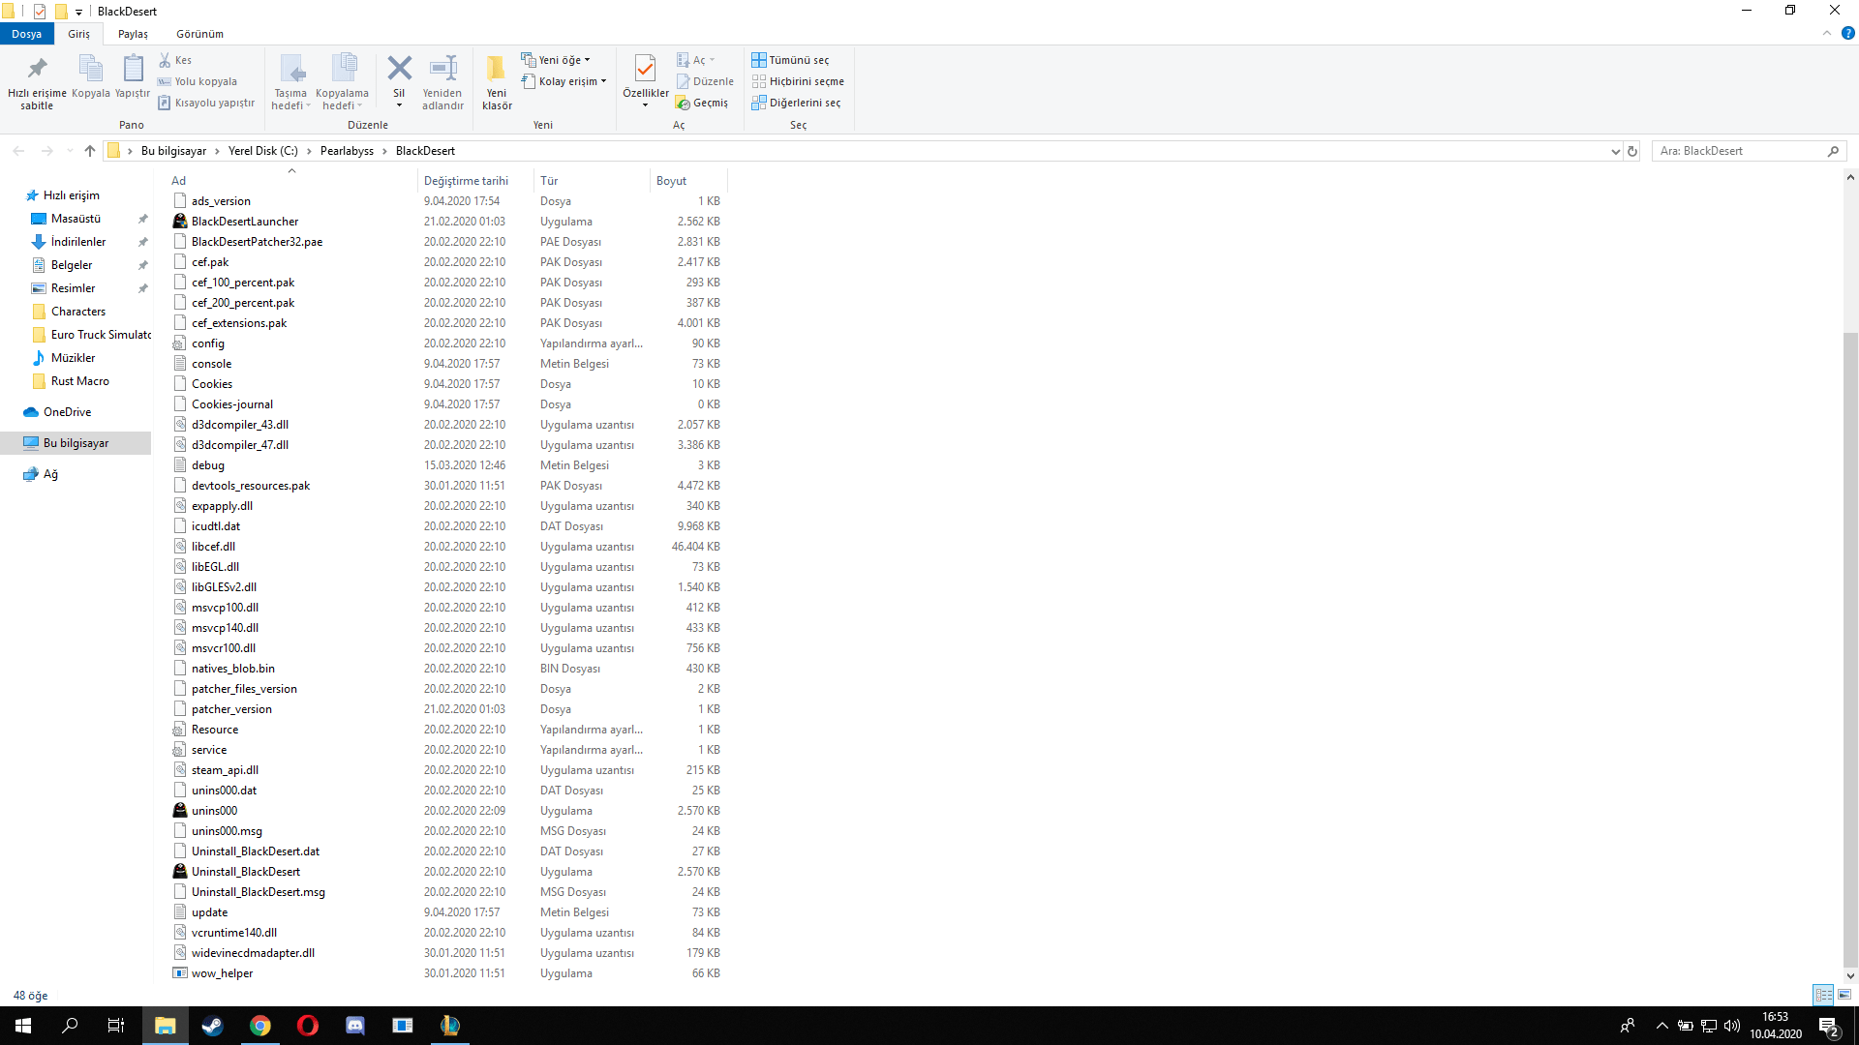Click the Kopyala copy icon

[91, 77]
